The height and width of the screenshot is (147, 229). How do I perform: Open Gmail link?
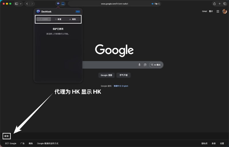point(204,11)
